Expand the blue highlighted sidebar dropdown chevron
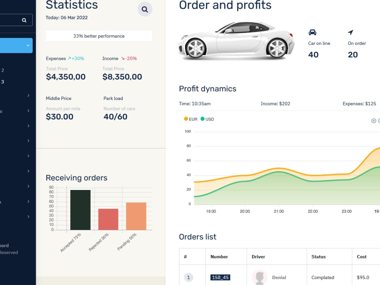The width and height of the screenshot is (380, 285). pyautogui.click(x=28, y=45)
